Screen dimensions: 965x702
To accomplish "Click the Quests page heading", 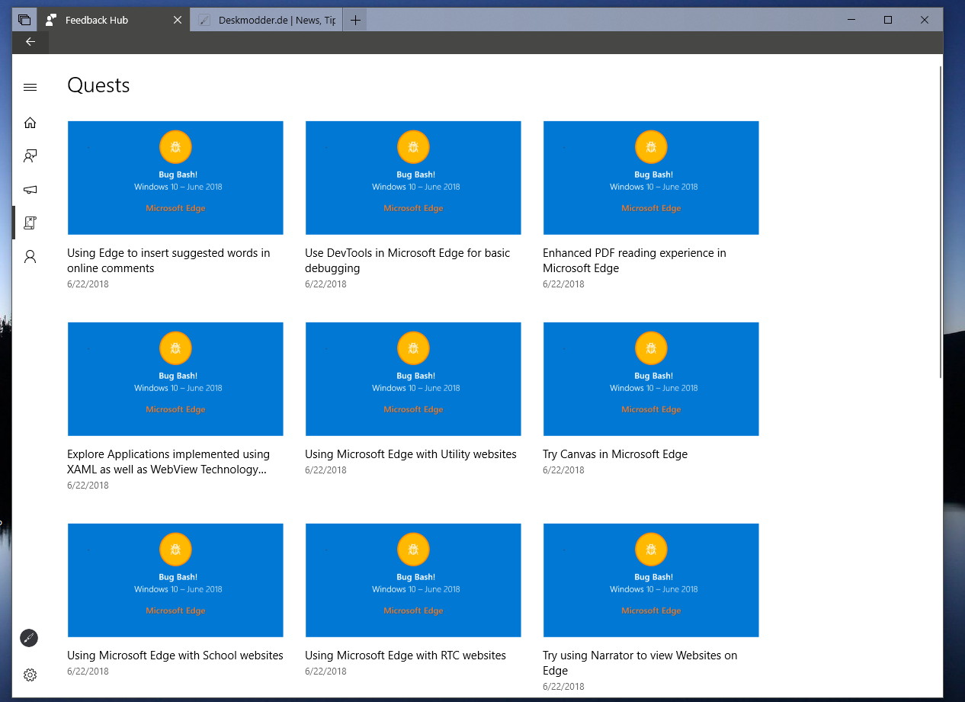I will click(x=98, y=85).
